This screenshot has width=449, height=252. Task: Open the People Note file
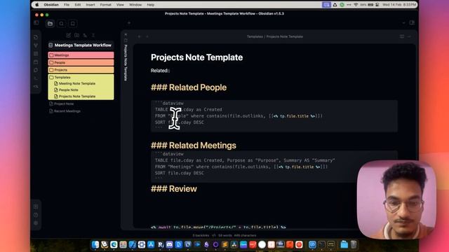point(69,90)
